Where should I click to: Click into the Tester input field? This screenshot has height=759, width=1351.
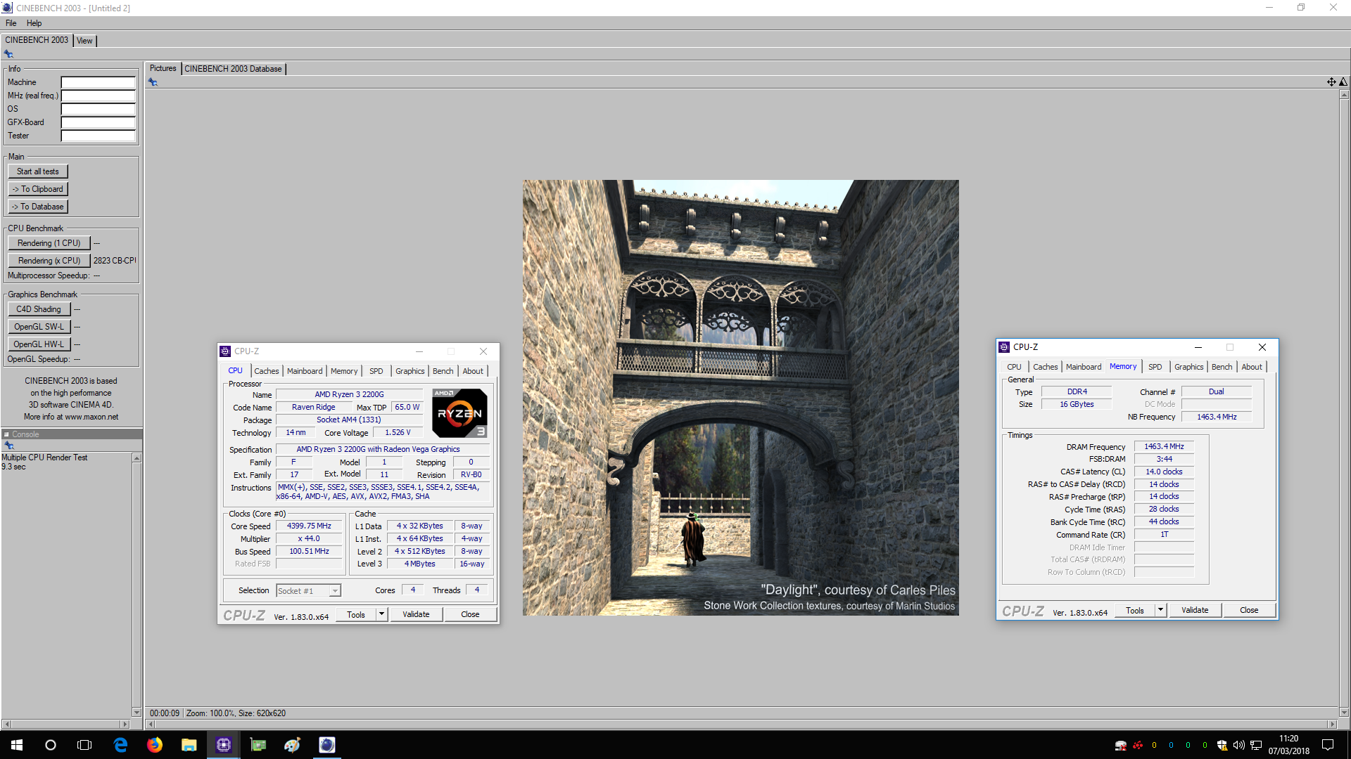(x=98, y=136)
